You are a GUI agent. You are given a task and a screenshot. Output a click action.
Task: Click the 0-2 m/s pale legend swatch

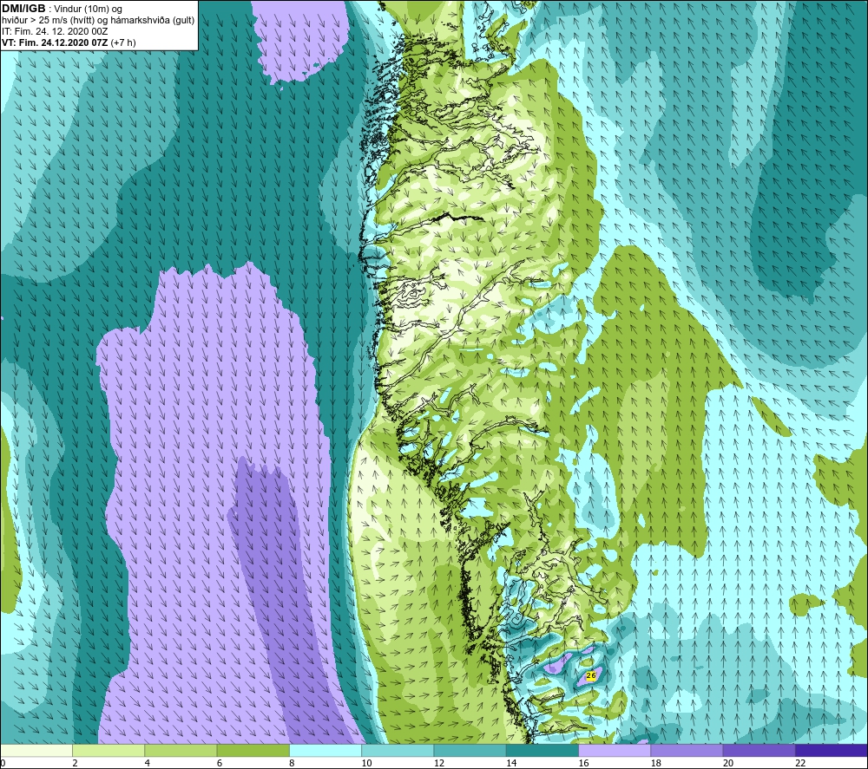(x=36, y=750)
